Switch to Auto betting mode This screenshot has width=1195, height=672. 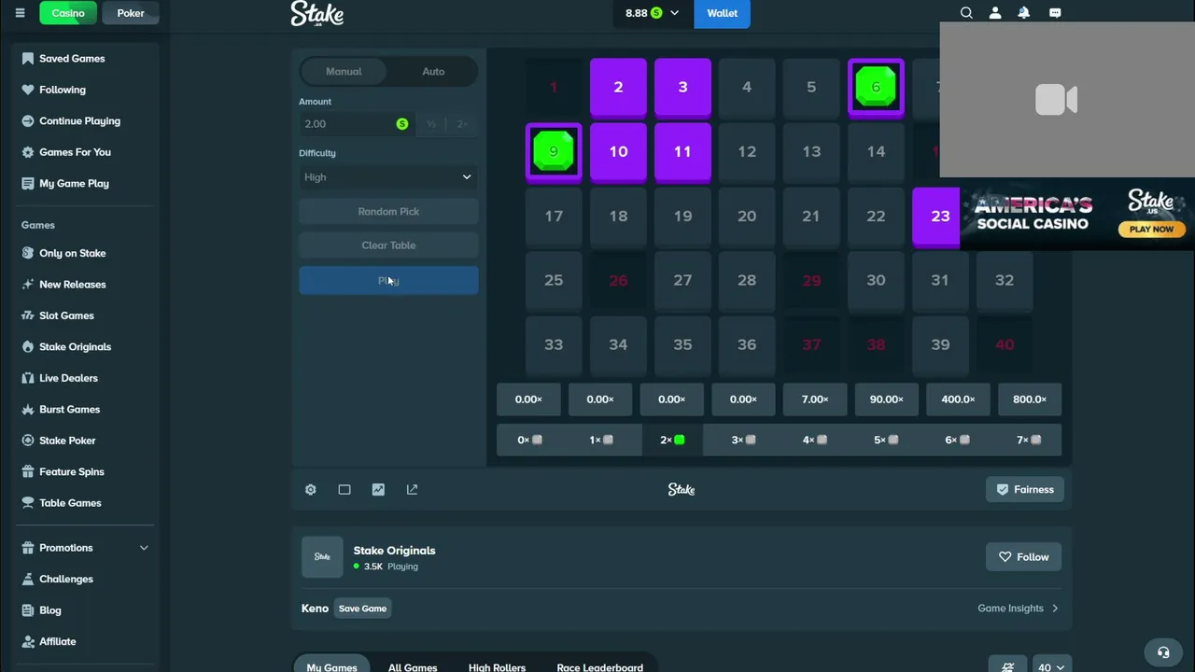(433, 71)
